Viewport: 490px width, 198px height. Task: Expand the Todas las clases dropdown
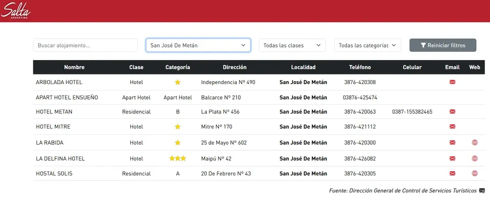[x=292, y=45]
